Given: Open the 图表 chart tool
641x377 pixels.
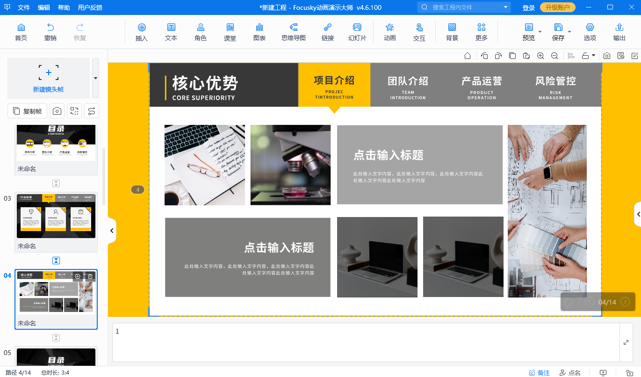Looking at the screenshot, I should 259,32.
